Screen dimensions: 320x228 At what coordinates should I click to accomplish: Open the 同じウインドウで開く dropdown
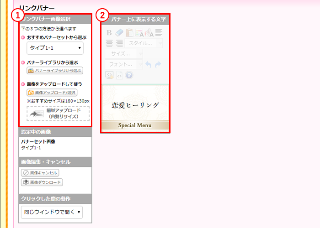coord(52,212)
